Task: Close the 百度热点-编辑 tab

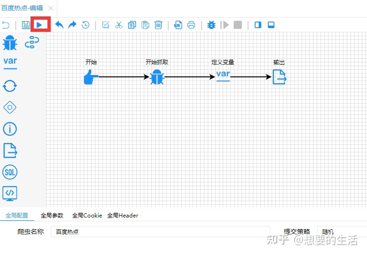Action: click(51, 8)
